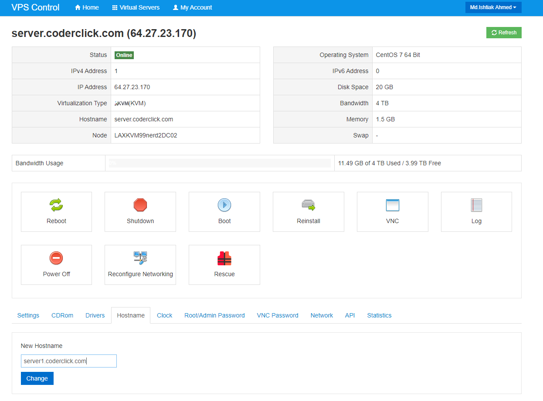The width and height of the screenshot is (543, 401).
Task: Click the 20 GB disk space value
Action: point(384,87)
